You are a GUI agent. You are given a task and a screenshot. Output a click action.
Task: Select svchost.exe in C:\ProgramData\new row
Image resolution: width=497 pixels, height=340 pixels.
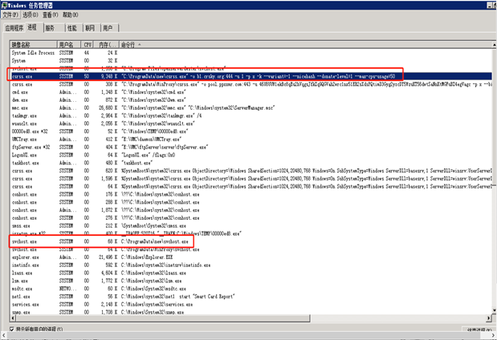[x=22, y=241]
